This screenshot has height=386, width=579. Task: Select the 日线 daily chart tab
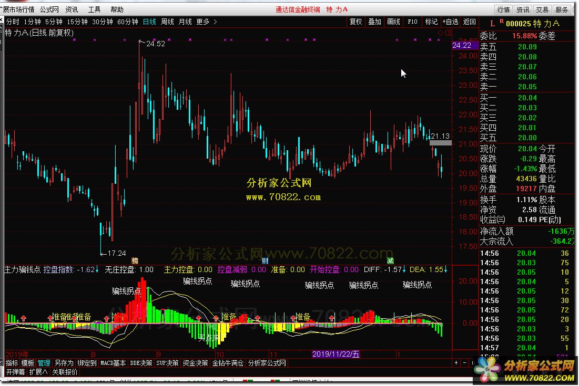[x=149, y=22]
